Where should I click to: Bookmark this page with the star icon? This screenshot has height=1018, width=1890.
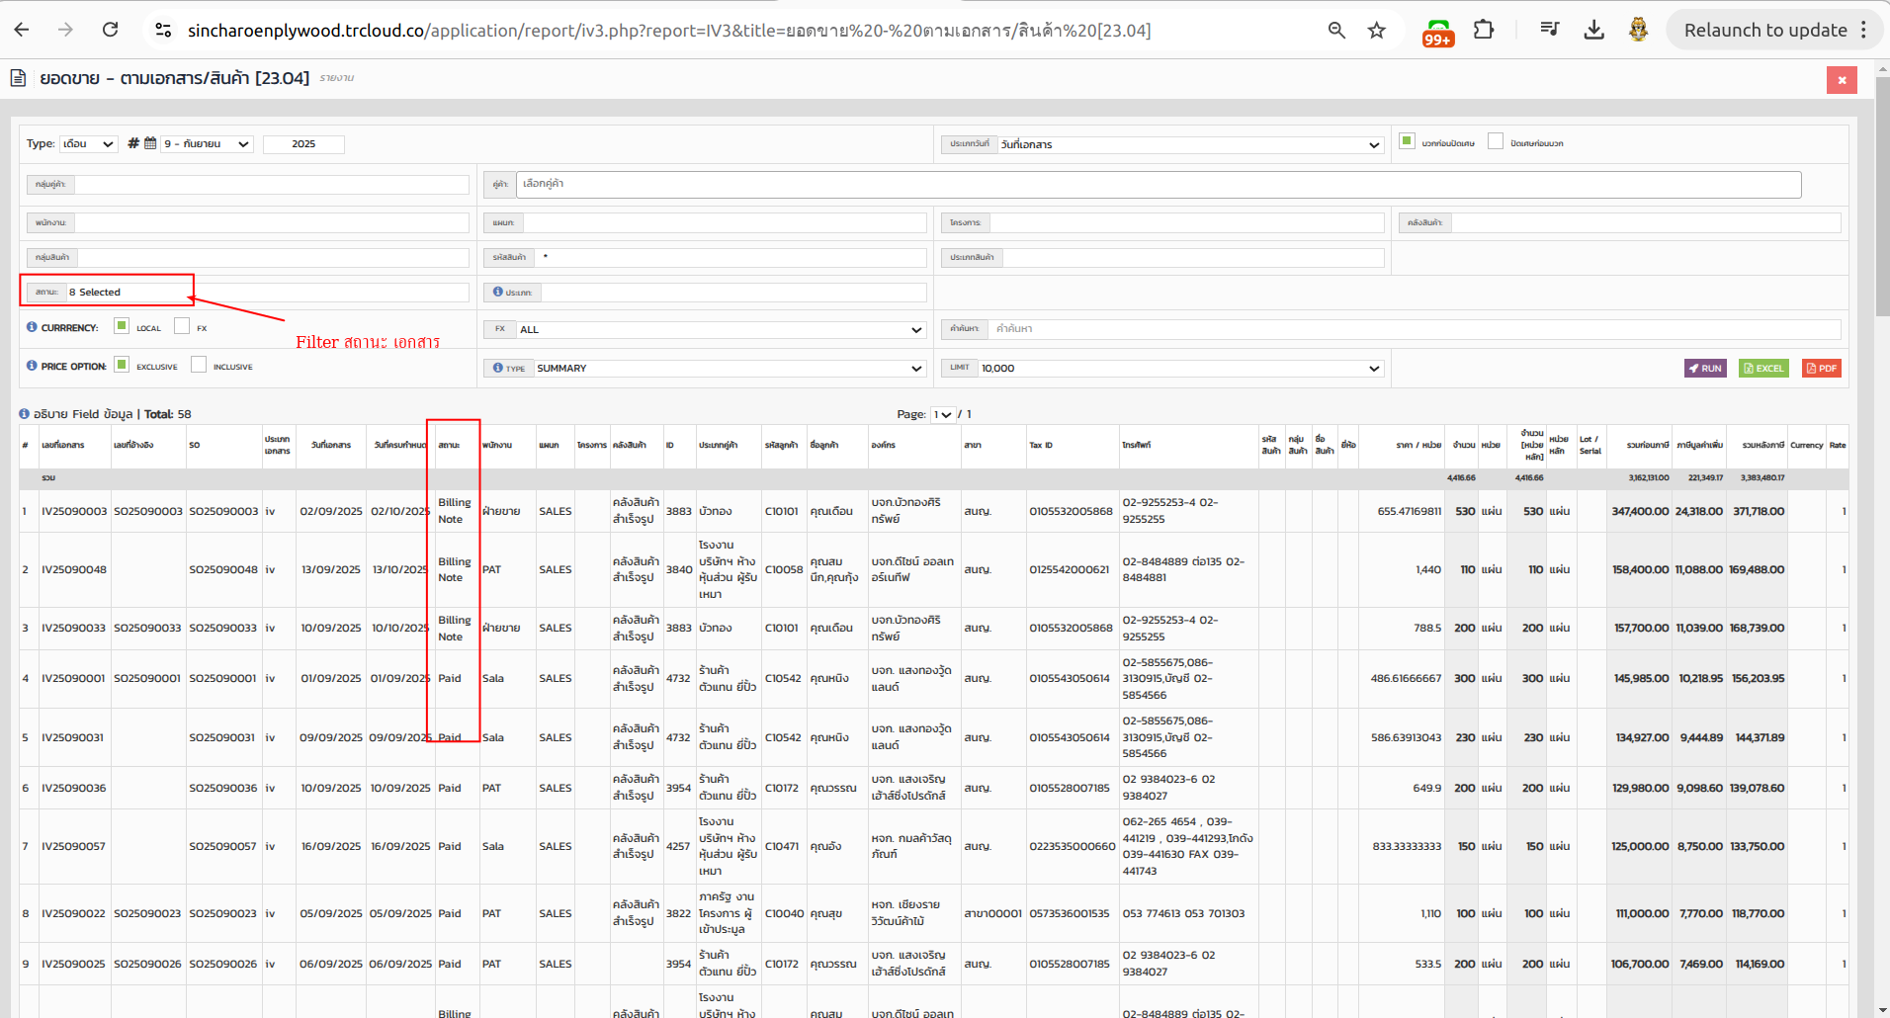[x=1376, y=30]
